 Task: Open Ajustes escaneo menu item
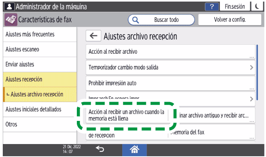tap(38, 49)
